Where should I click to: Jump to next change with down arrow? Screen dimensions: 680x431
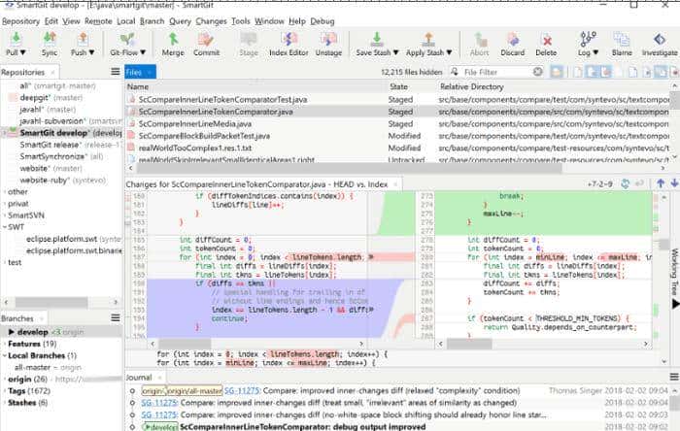point(674,183)
